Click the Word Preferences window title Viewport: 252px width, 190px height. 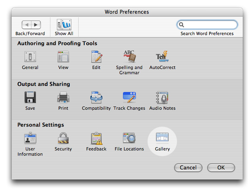127,12
